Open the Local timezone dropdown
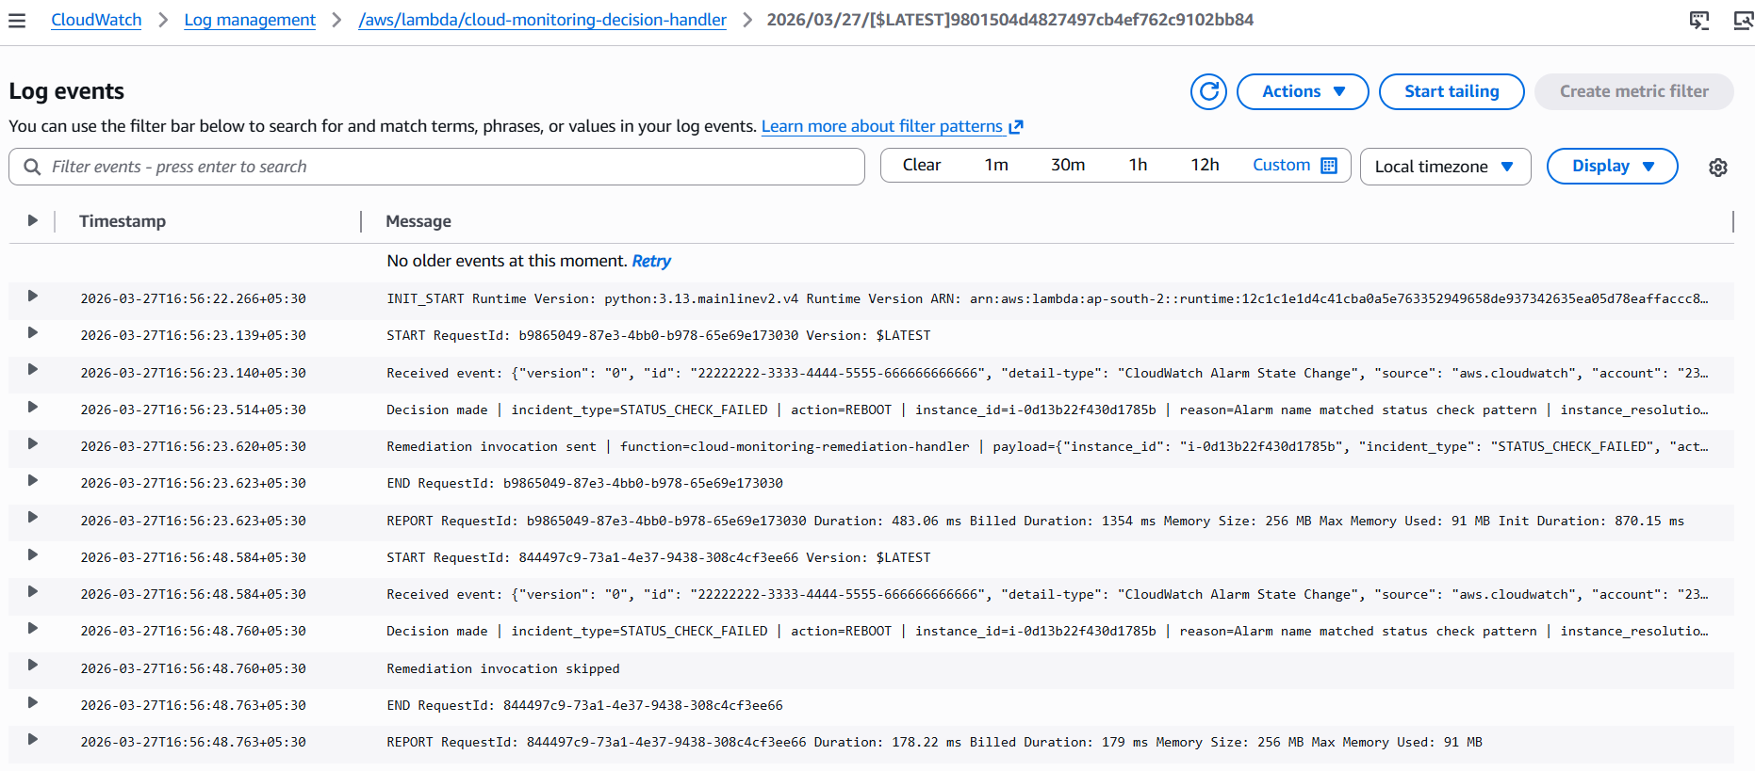 click(1445, 167)
